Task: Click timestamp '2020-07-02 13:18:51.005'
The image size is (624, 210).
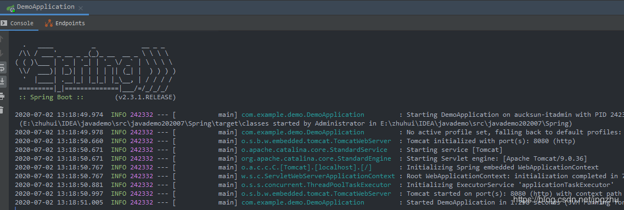Action: 59,202
